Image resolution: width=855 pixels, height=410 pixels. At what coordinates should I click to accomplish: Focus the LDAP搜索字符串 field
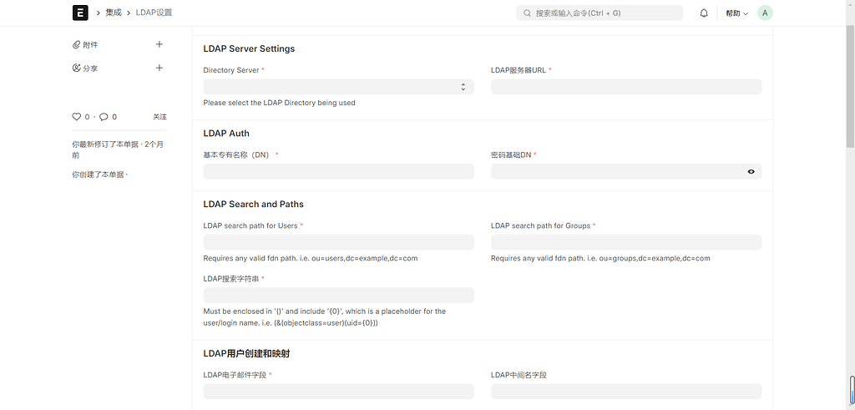339,295
